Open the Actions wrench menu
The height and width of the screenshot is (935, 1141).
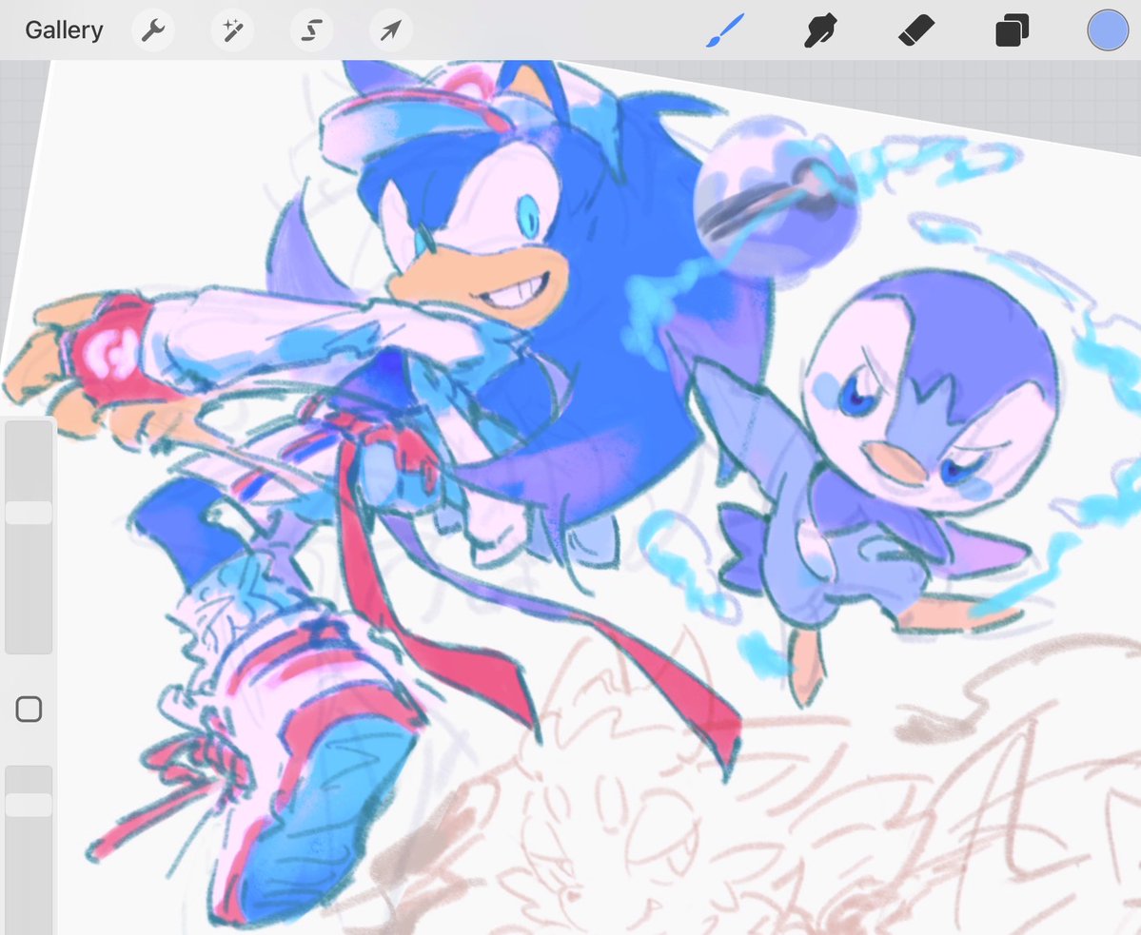pos(153,30)
